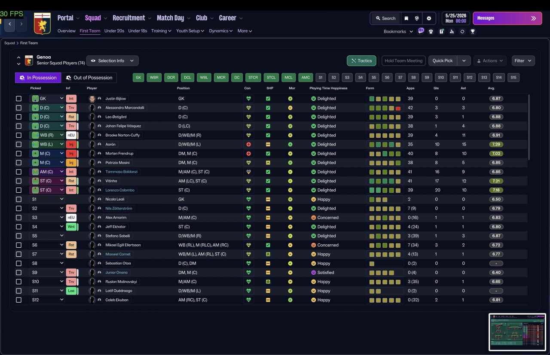Click the Aarón condition injury red cross icon
This screenshot has height=355, width=550.
[x=248, y=144]
